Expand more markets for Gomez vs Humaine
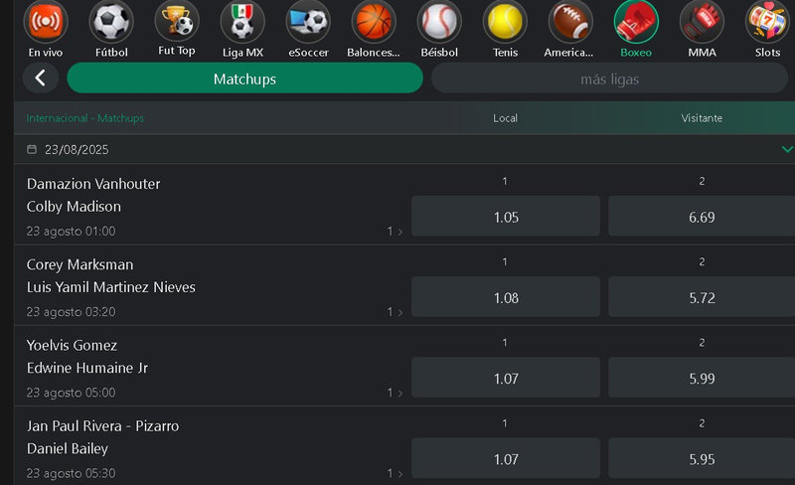Viewport: 795px width, 485px height. [x=395, y=393]
